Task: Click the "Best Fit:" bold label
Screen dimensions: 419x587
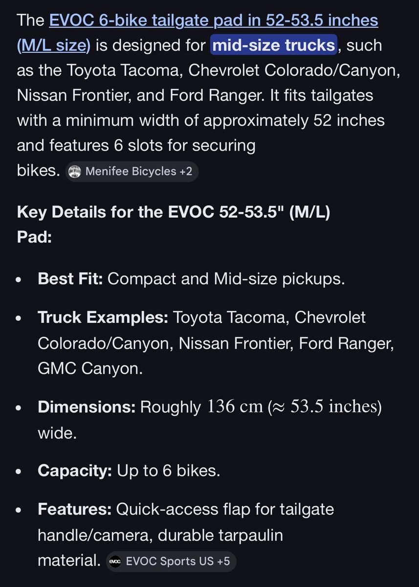Action: (70, 279)
